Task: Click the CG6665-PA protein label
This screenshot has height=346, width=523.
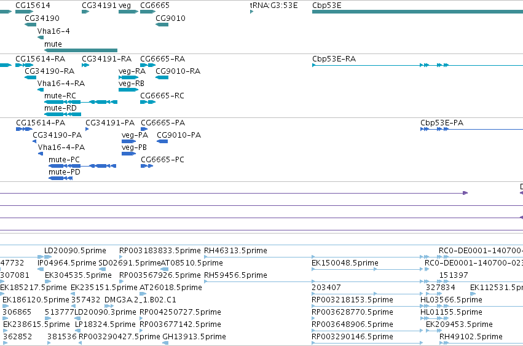Action: (163, 123)
